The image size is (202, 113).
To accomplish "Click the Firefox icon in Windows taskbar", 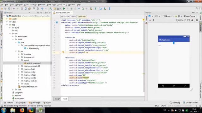I will point(22,110).
